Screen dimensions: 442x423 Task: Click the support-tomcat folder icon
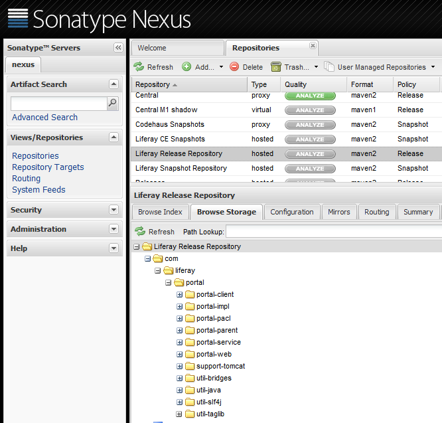190,366
